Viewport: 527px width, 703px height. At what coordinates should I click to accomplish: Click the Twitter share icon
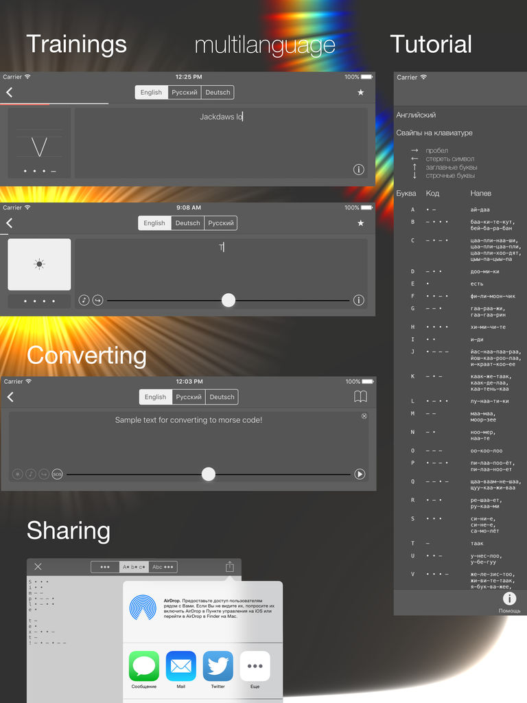coord(218,666)
